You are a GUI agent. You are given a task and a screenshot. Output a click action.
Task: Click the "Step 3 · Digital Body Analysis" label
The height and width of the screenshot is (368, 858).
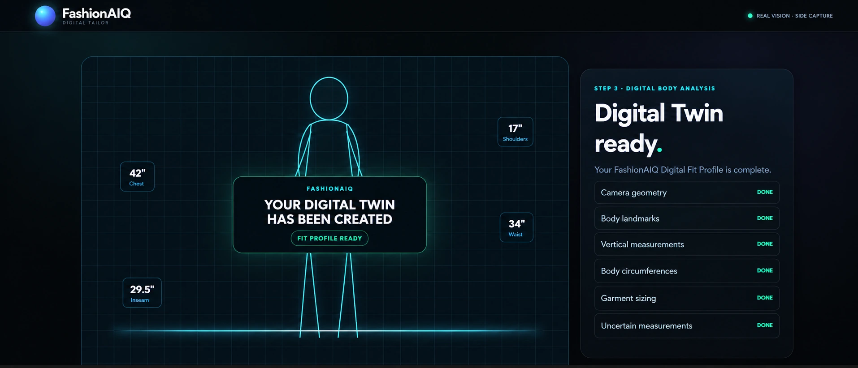[x=654, y=88]
